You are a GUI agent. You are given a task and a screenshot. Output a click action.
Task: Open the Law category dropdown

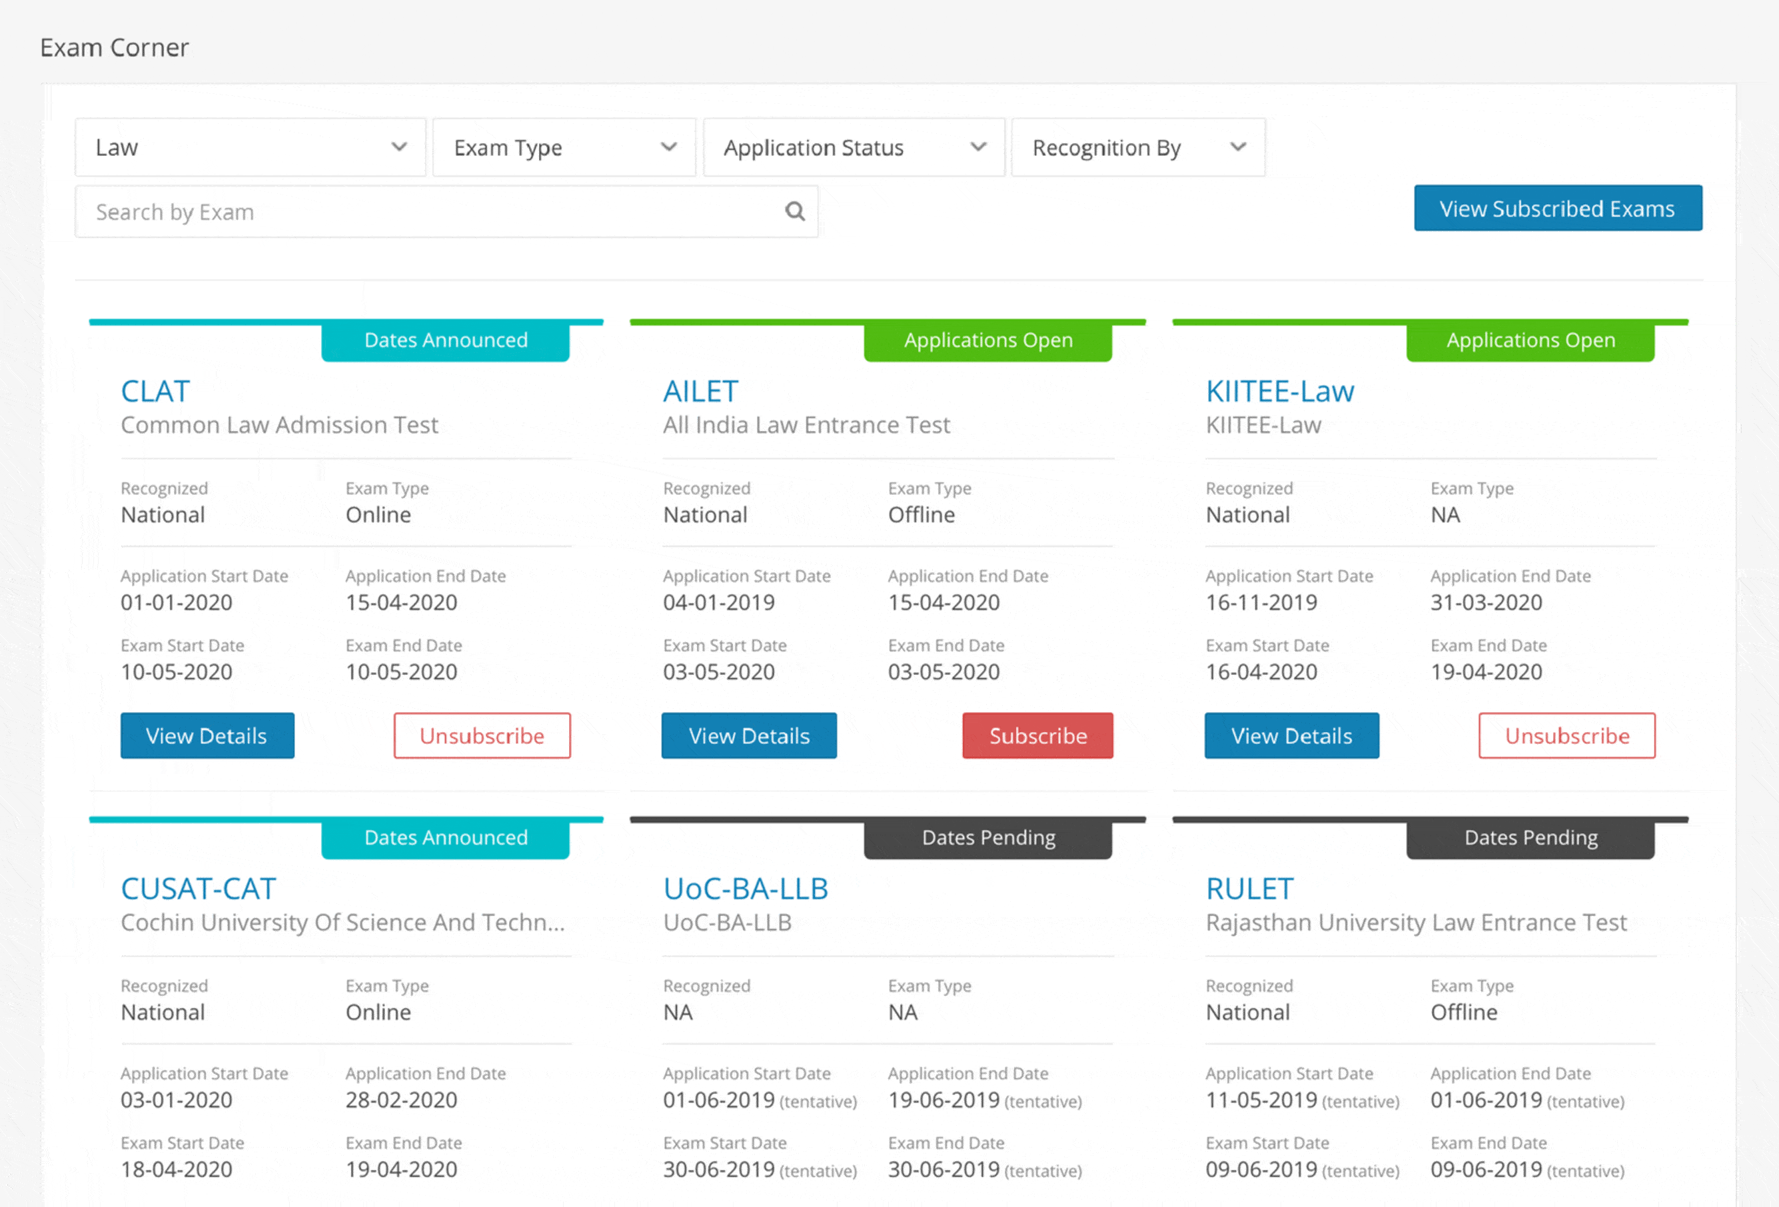click(250, 147)
